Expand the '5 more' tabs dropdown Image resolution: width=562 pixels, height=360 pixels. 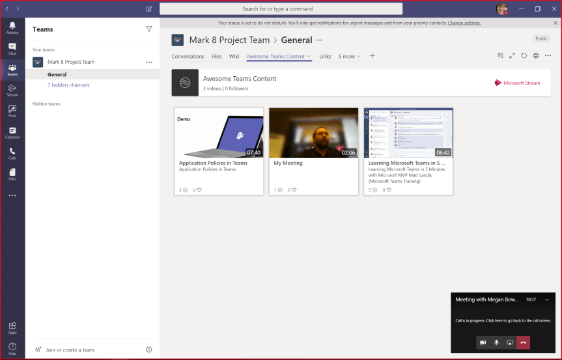pos(350,57)
